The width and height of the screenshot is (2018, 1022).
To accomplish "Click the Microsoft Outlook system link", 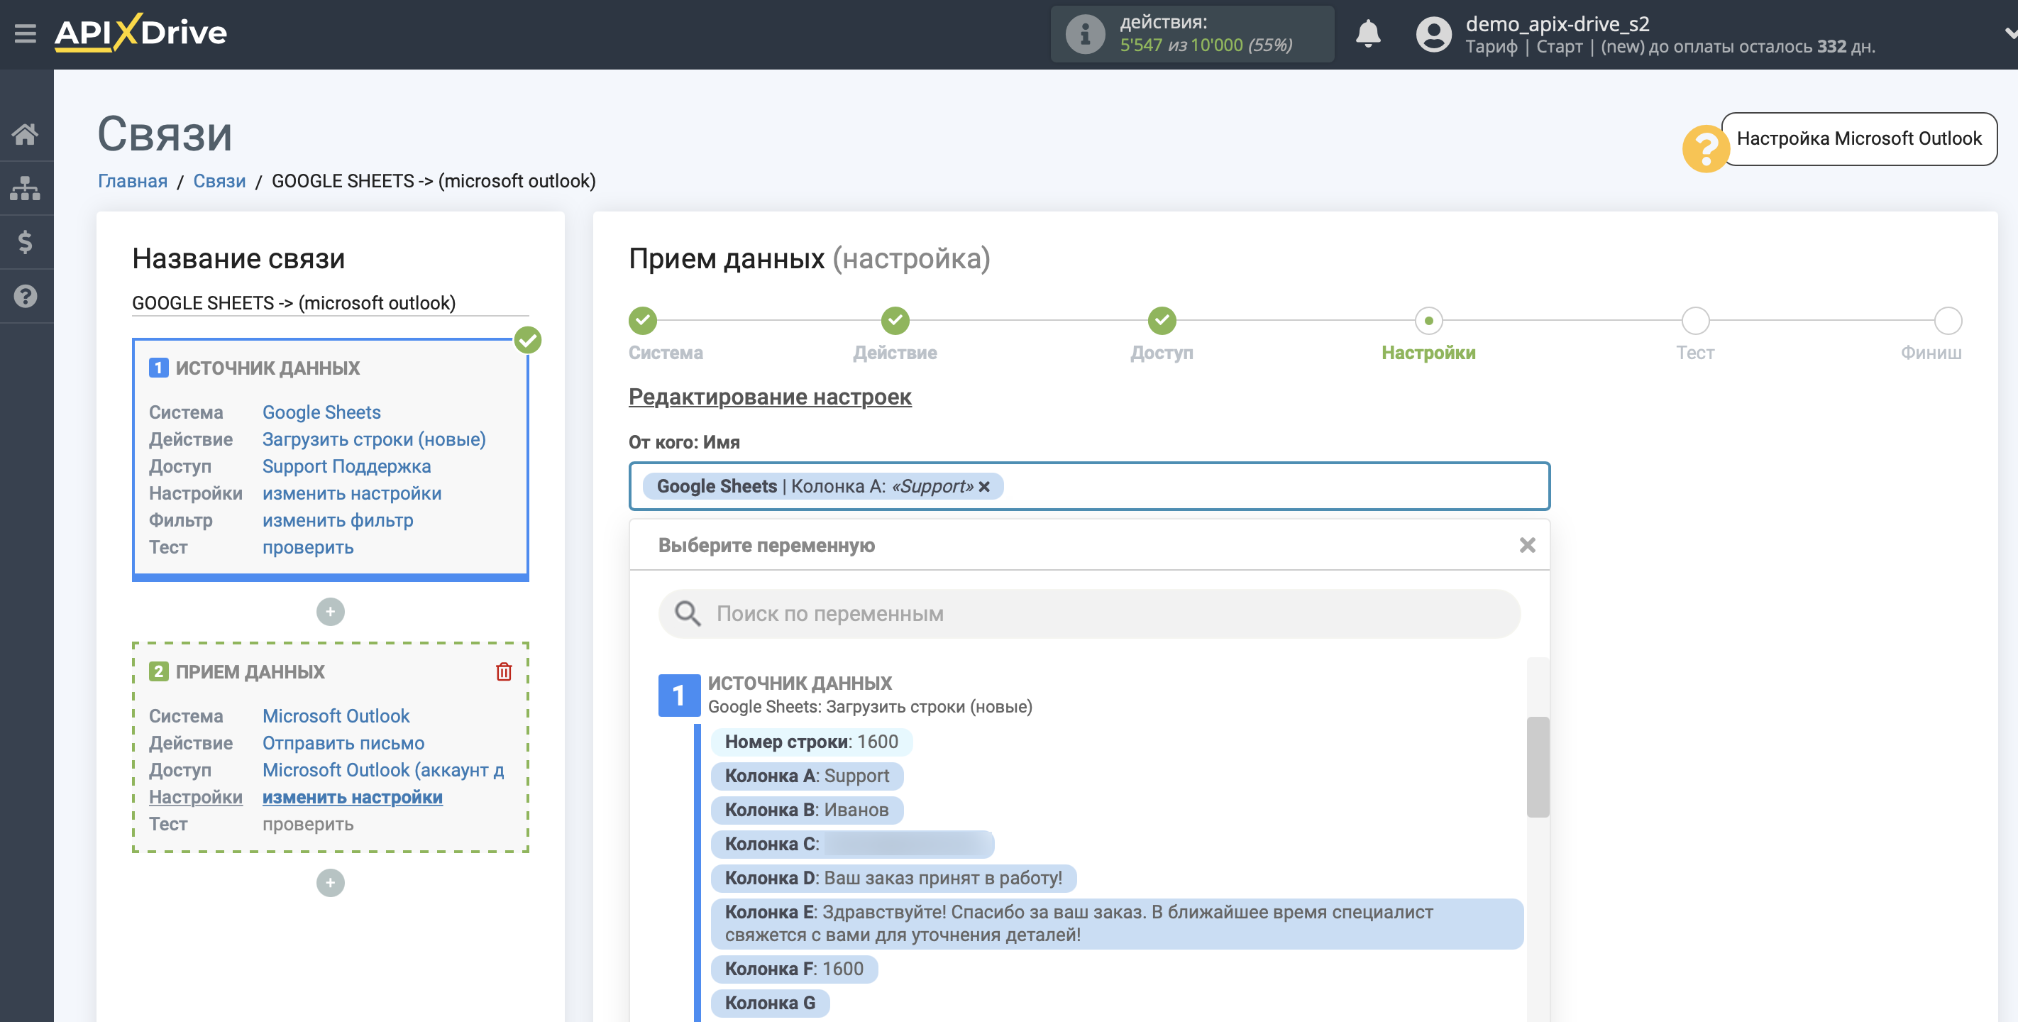I will [x=336, y=715].
